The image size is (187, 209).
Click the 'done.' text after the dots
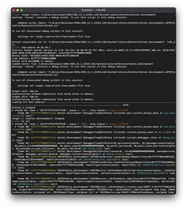pos(126,105)
